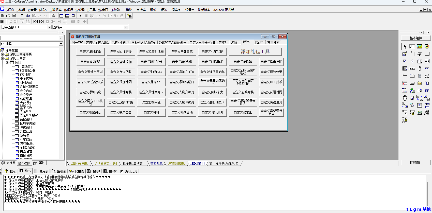Select the DIR directory box component icon
Viewport: 432px width, 213px height.
tap(420, 83)
